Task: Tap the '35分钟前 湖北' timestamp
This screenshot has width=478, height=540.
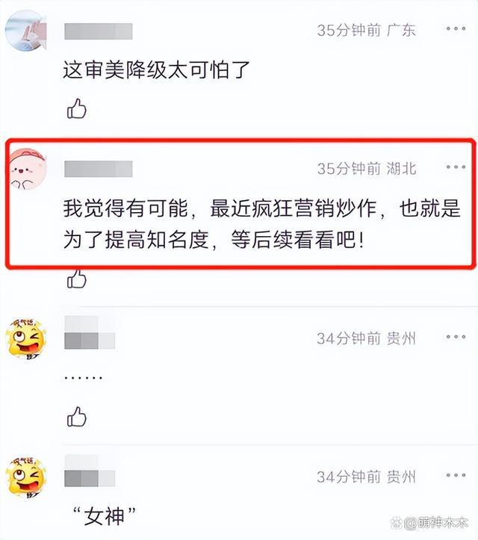Action: tap(367, 168)
